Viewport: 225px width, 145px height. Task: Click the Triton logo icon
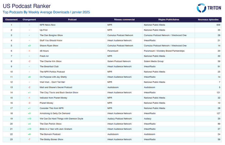coord(201,8)
